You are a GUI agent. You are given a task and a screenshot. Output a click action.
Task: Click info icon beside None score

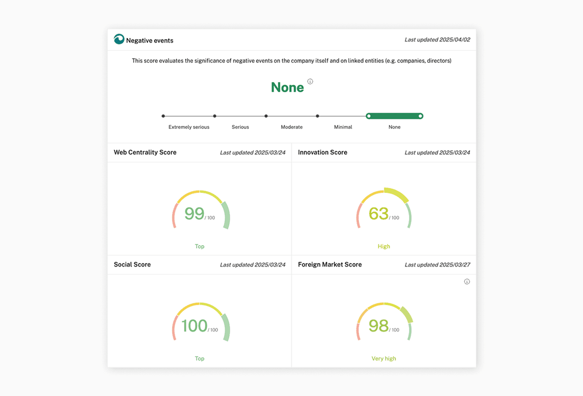[310, 82]
